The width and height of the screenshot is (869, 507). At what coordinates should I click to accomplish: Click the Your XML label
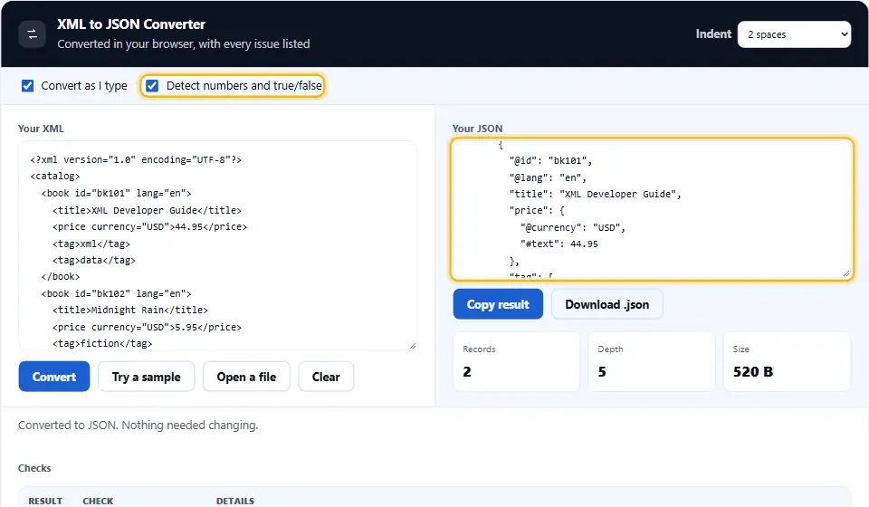[x=41, y=129]
